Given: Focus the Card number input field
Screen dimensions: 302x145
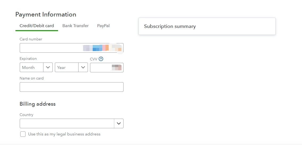Looking at the screenshot, I should coord(71,48).
